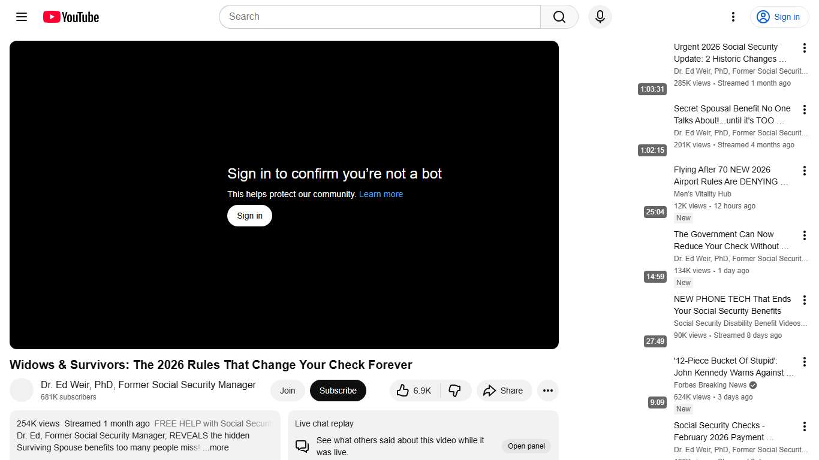Open the three-dot menu under the video
This screenshot has width=819, height=460.
pyautogui.click(x=547, y=390)
